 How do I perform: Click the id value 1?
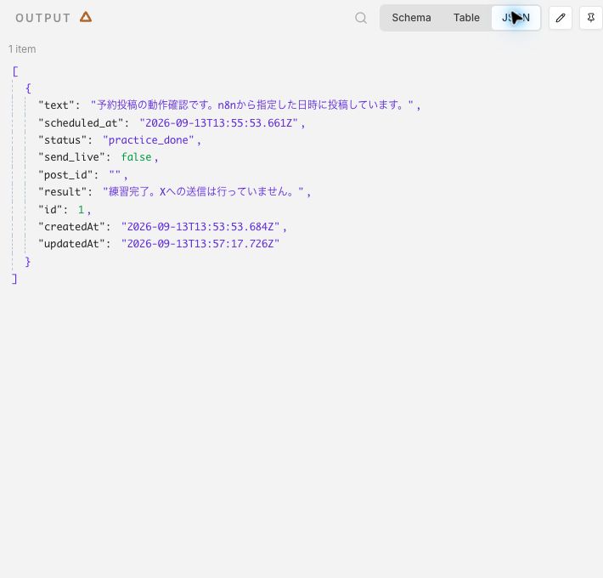click(x=81, y=209)
